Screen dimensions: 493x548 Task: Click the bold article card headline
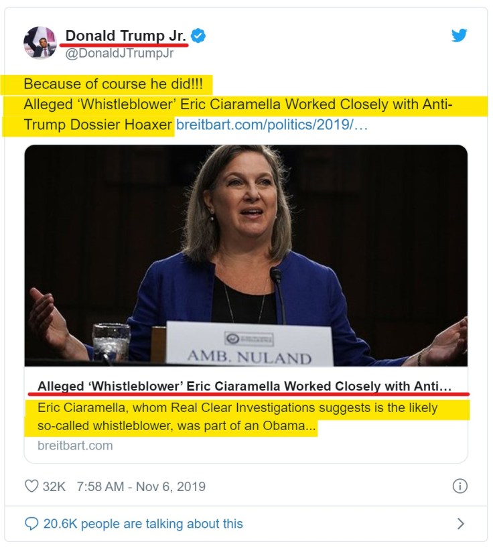tap(244, 387)
